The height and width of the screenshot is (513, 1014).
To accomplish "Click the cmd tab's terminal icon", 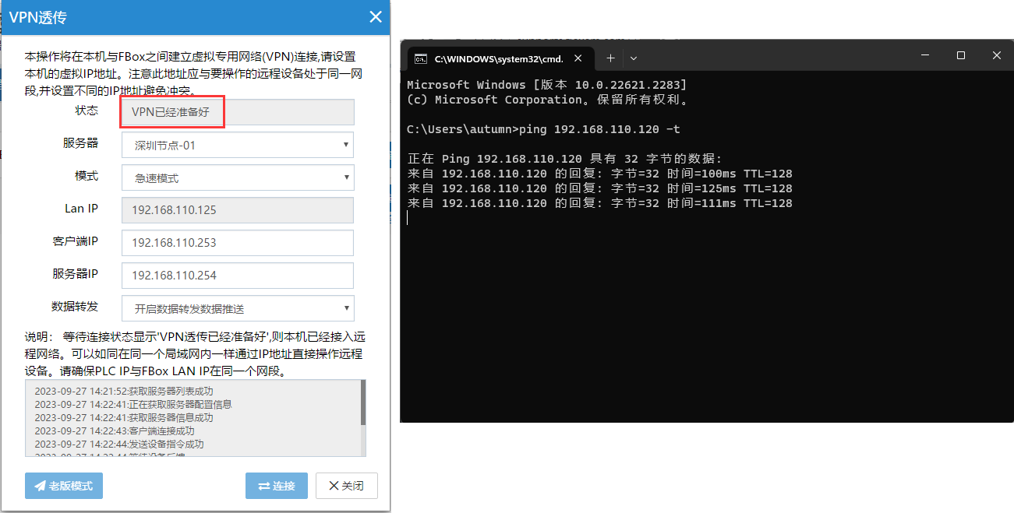I will pos(420,58).
